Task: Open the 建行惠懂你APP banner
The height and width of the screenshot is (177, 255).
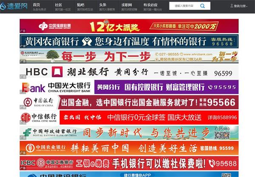Action: click(129, 174)
